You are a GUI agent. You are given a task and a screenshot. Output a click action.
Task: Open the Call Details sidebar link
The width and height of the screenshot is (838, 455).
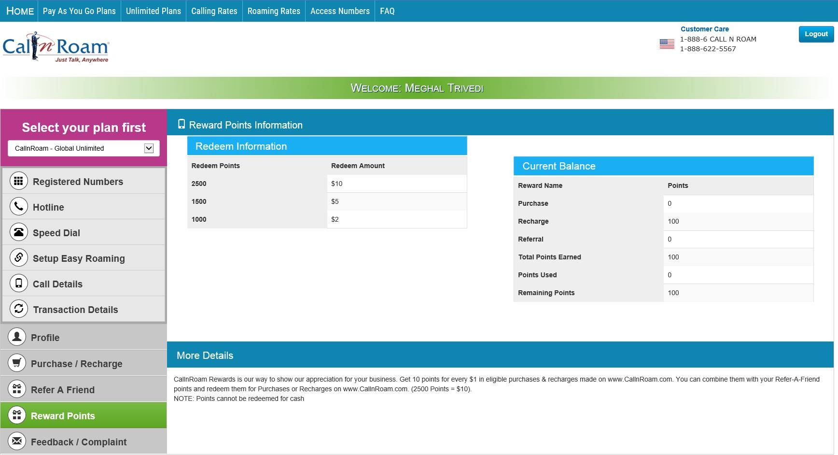click(x=84, y=284)
